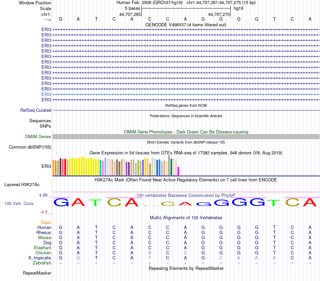Click the faded T base in X_tropicalis row
The width and height of the screenshot is (320, 281).
(x=150, y=258)
